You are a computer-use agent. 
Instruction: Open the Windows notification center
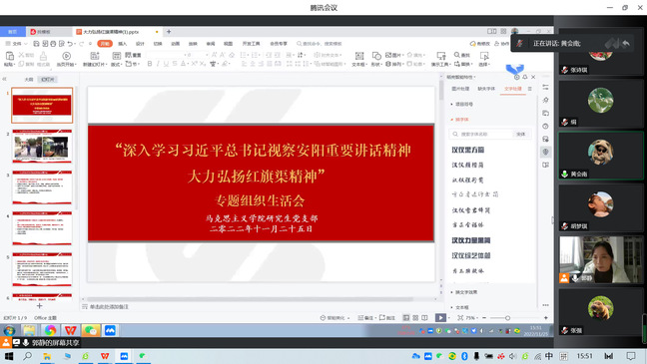point(631,356)
